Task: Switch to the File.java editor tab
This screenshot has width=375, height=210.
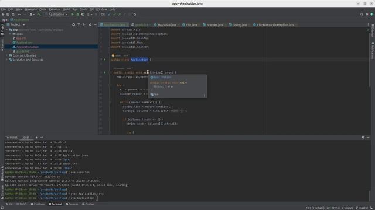Action: pos(192,24)
